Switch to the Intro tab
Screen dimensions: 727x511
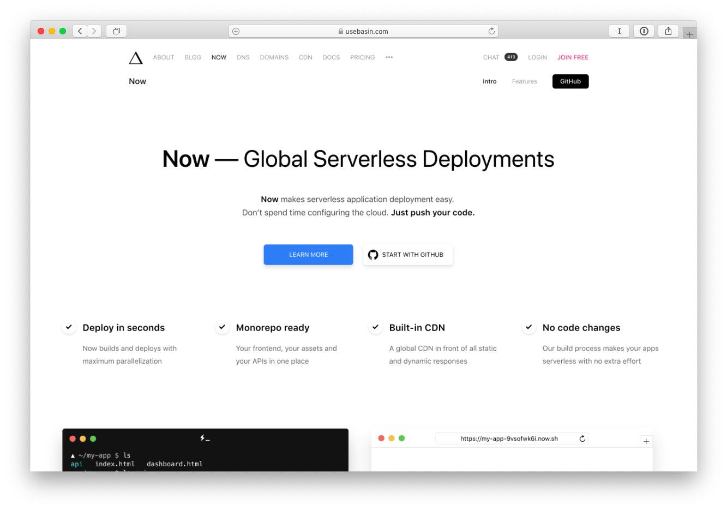490,81
